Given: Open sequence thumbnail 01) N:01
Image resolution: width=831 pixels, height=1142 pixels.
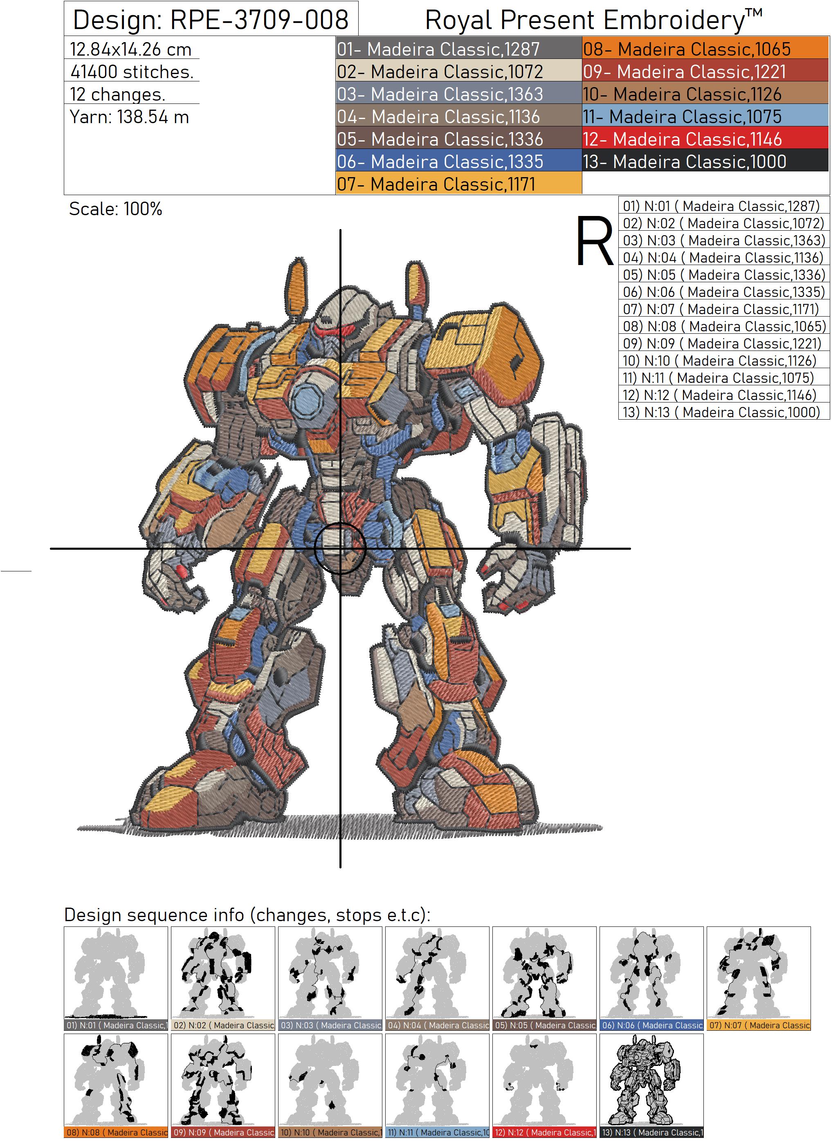Looking at the screenshot, I should click(x=116, y=979).
